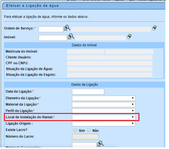Click the 'Efetuar a Ligação de água' title

32,6
